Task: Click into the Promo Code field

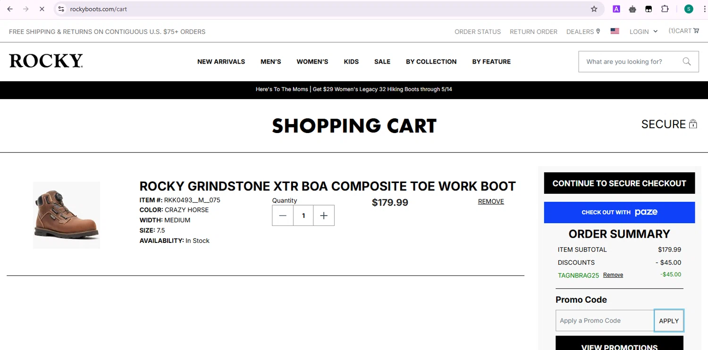Action: tap(604, 321)
